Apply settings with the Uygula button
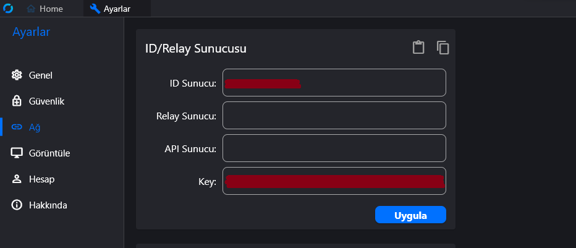Image resolution: width=576 pixels, height=248 pixels. pyautogui.click(x=410, y=215)
